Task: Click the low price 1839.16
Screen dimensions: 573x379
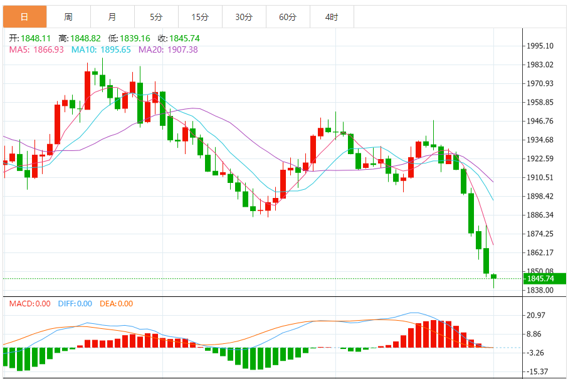Action: (x=135, y=38)
